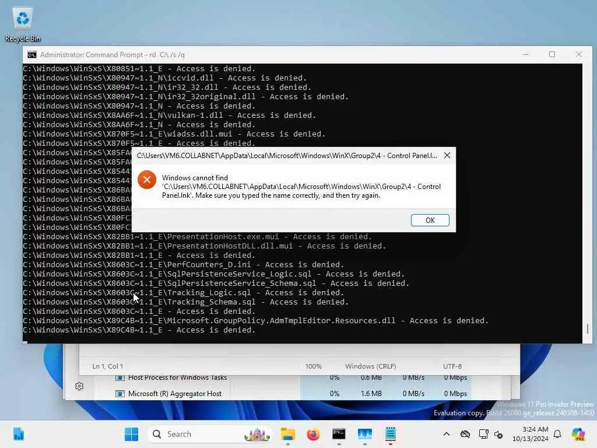The width and height of the screenshot is (597, 448).
Task: Show hidden system tray icons
Action: coord(447,434)
